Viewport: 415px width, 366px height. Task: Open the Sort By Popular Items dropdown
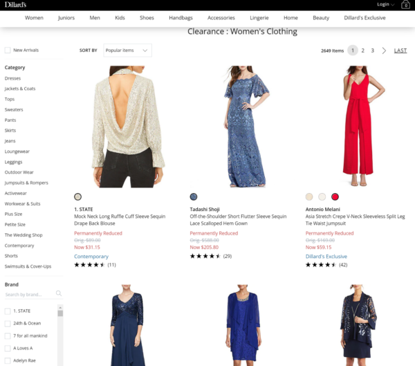[x=127, y=51]
